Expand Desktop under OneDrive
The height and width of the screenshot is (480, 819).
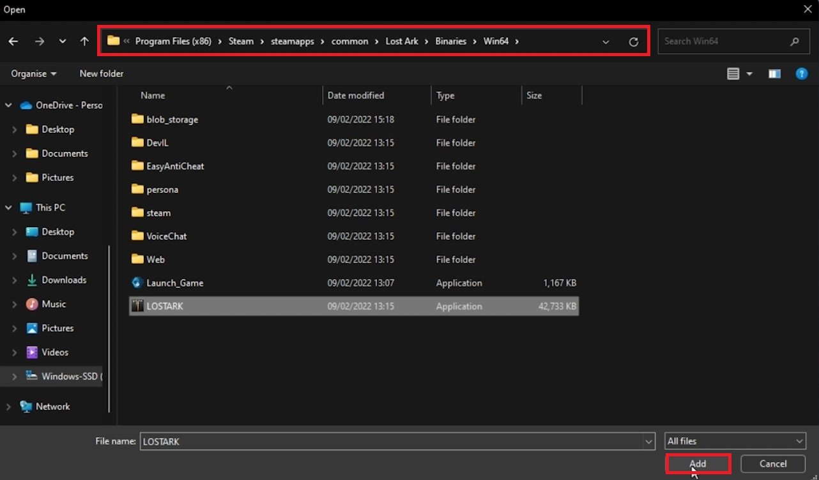(x=15, y=130)
